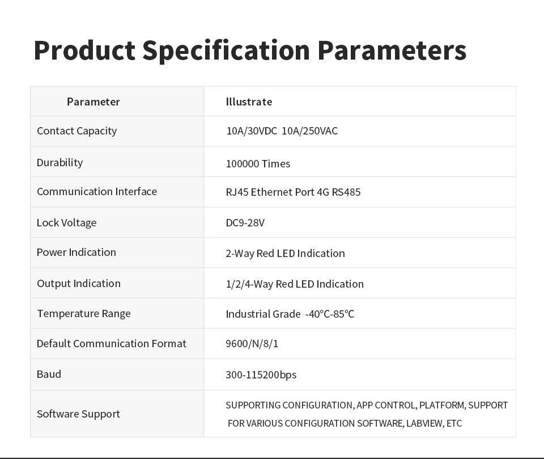Select the Illustrate column header
544x459 pixels.
click(249, 102)
